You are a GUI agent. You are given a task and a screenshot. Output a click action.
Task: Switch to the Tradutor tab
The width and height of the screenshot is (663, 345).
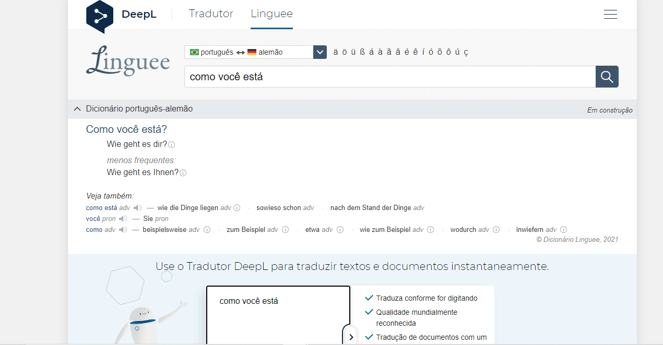pyautogui.click(x=211, y=14)
